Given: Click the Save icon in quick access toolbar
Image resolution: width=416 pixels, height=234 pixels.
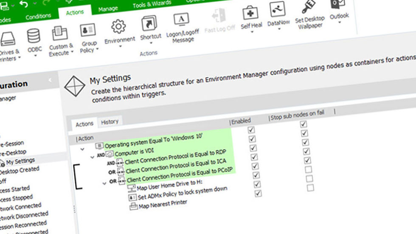Looking at the screenshot, I should pos(4,6).
